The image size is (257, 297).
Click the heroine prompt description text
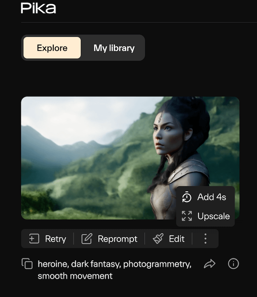[x=114, y=270]
